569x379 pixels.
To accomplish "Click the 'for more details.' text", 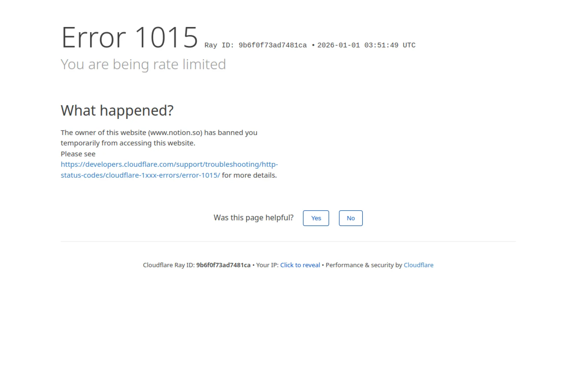I will tap(249, 175).
